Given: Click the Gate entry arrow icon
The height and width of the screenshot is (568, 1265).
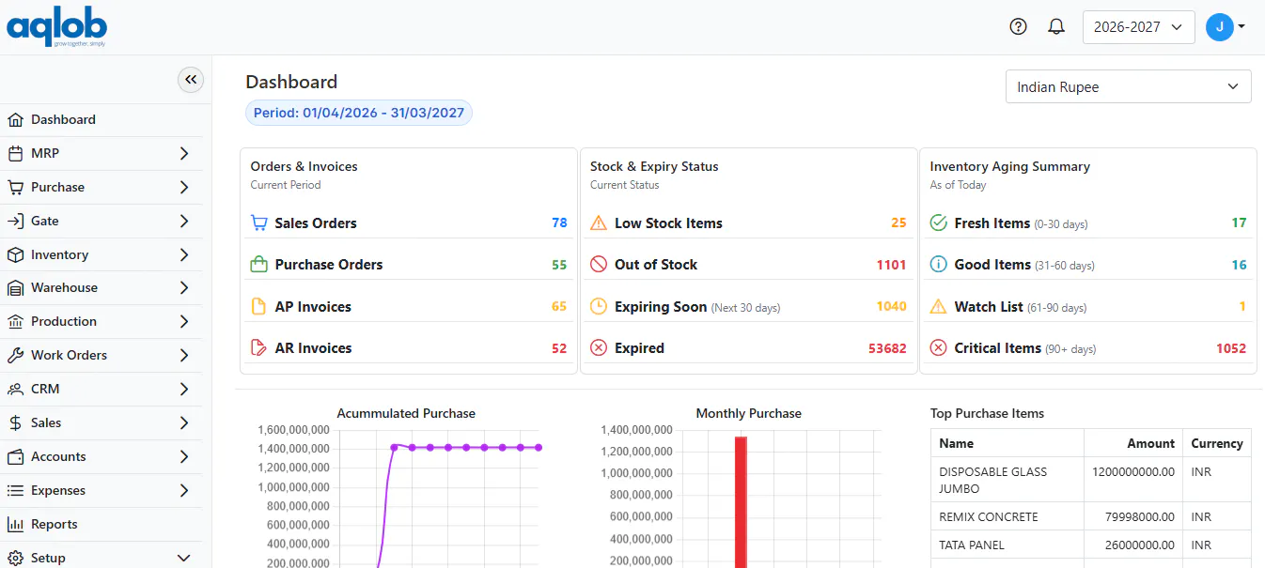Looking at the screenshot, I should click(x=15, y=221).
